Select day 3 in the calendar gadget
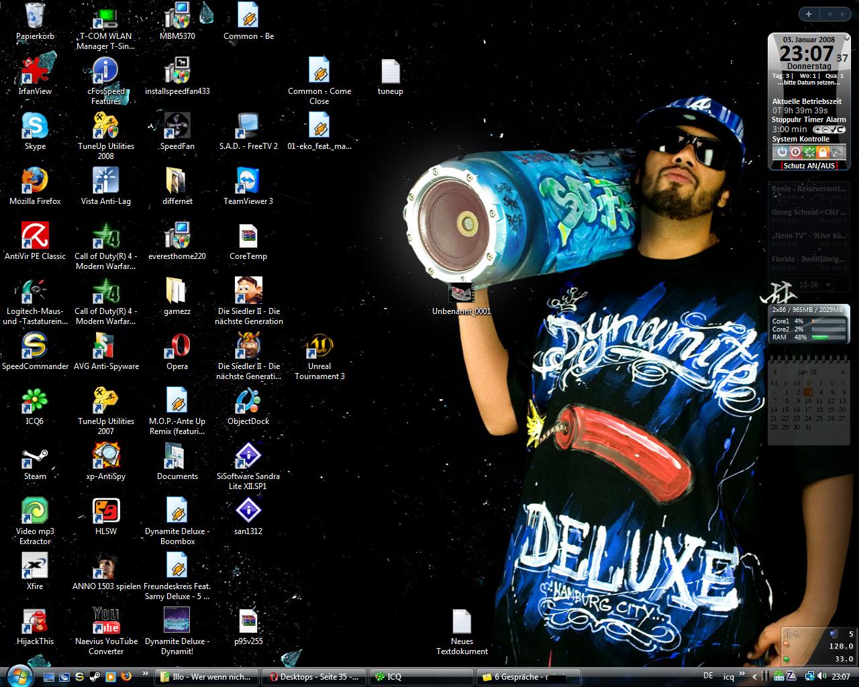The width and height of the screenshot is (859, 687). [808, 392]
